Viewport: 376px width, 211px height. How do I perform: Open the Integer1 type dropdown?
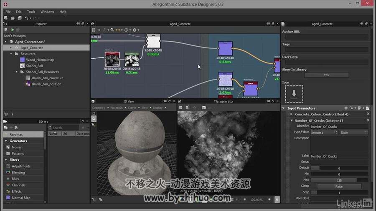(324, 133)
